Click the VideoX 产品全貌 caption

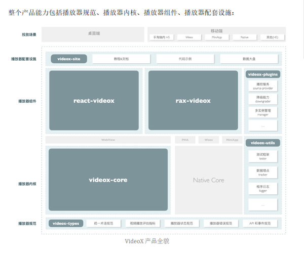pyautogui.click(x=147, y=241)
